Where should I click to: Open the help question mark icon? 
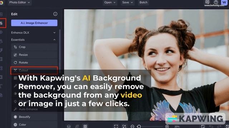(216, 2)
